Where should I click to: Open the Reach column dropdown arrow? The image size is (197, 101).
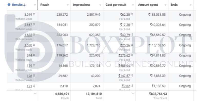(68, 5)
